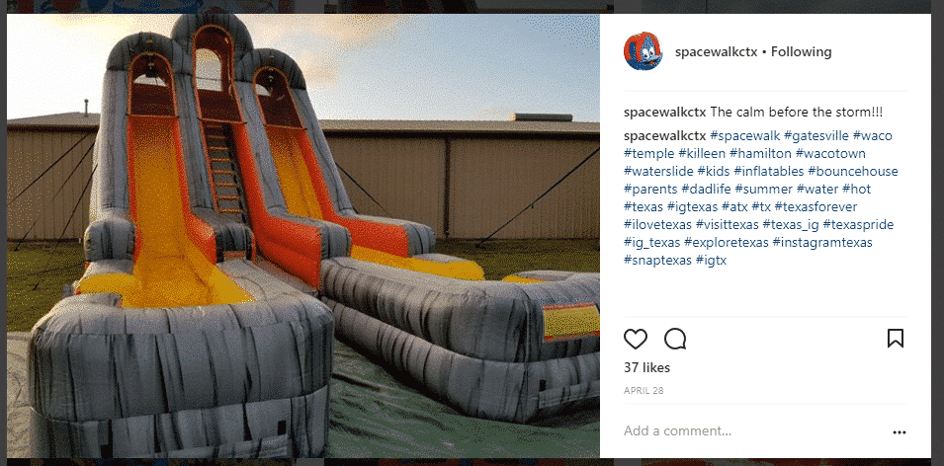The image size is (944, 466).
Task: Toggle the Following button
Action: [x=802, y=51]
